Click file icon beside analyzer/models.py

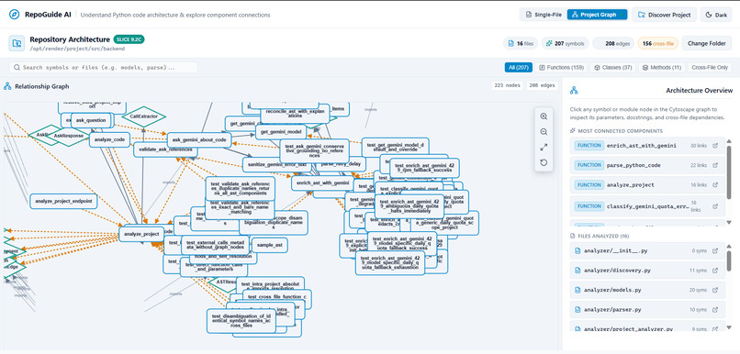(577, 290)
